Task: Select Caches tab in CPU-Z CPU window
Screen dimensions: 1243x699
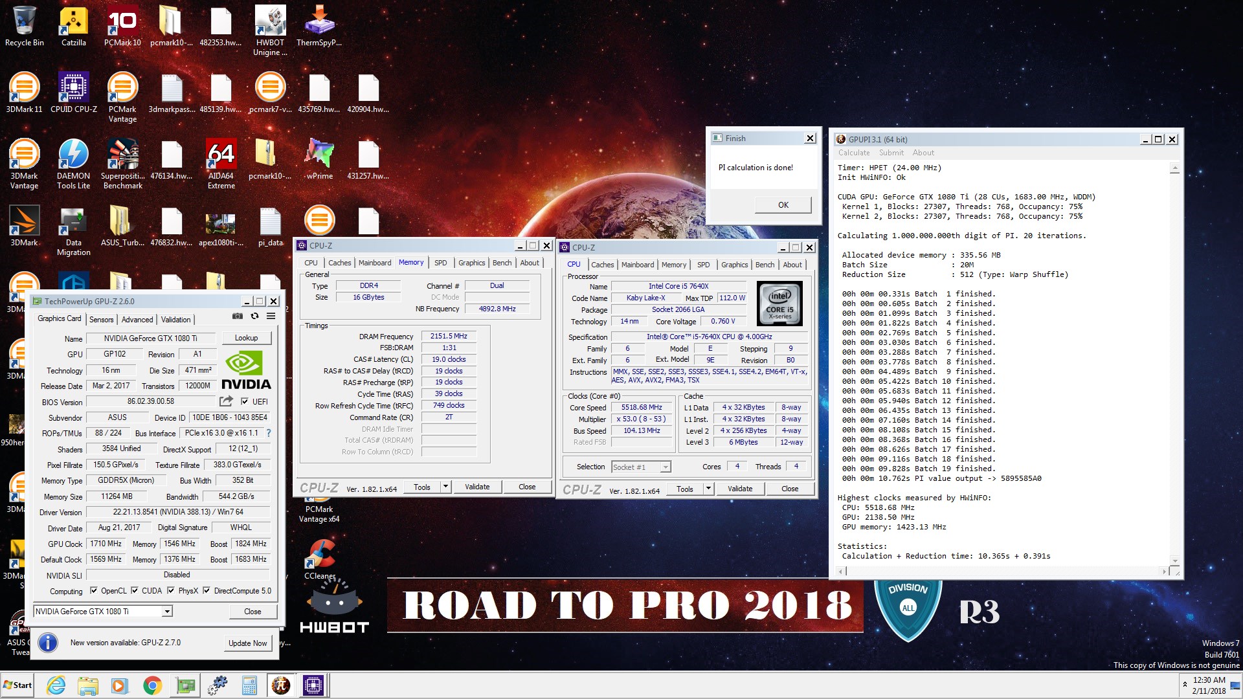Action: pyautogui.click(x=602, y=265)
